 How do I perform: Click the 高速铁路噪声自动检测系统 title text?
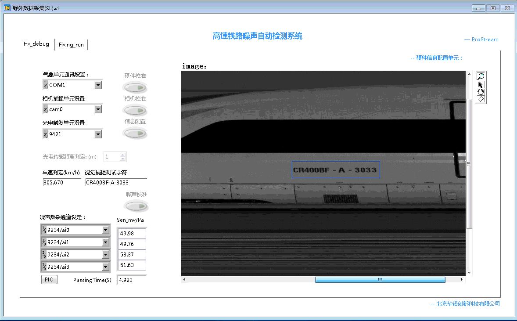point(258,36)
